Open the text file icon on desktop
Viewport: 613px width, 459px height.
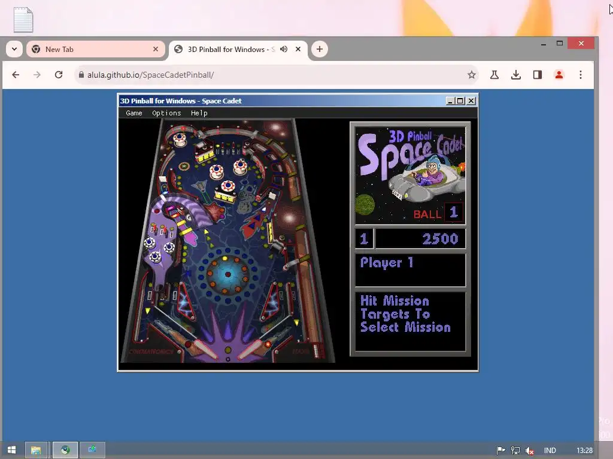tap(23, 20)
